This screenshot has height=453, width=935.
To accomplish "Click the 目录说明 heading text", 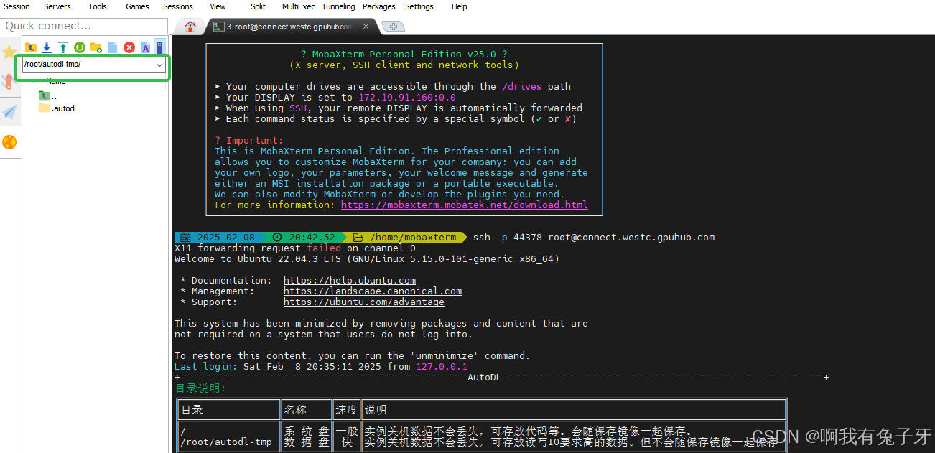I will [x=200, y=388].
